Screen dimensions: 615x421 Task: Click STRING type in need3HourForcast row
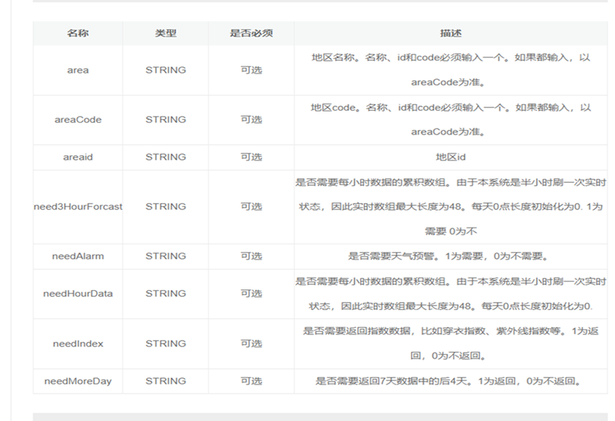tap(165, 207)
